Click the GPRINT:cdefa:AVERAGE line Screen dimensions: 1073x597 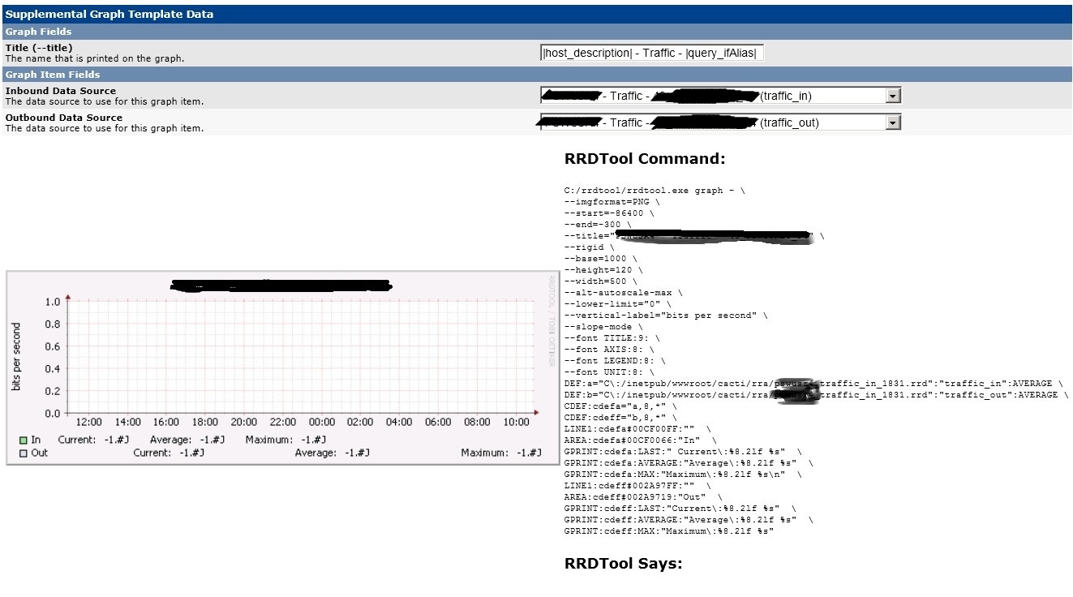pyautogui.click(x=689, y=462)
